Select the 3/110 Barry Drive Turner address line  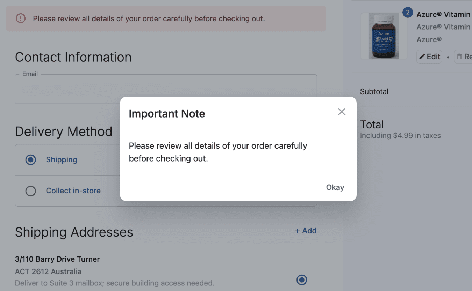click(57, 259)
